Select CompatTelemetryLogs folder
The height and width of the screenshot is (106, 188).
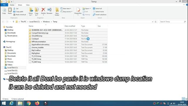pos(40,33)
